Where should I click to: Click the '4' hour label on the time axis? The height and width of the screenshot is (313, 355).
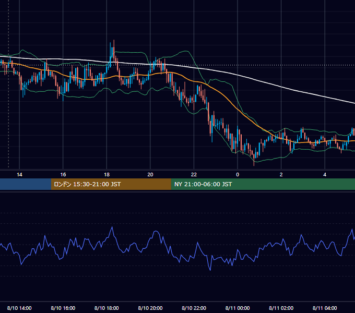coord(325,175)
